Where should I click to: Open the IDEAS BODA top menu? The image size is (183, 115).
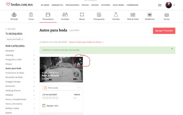(118, 5)
